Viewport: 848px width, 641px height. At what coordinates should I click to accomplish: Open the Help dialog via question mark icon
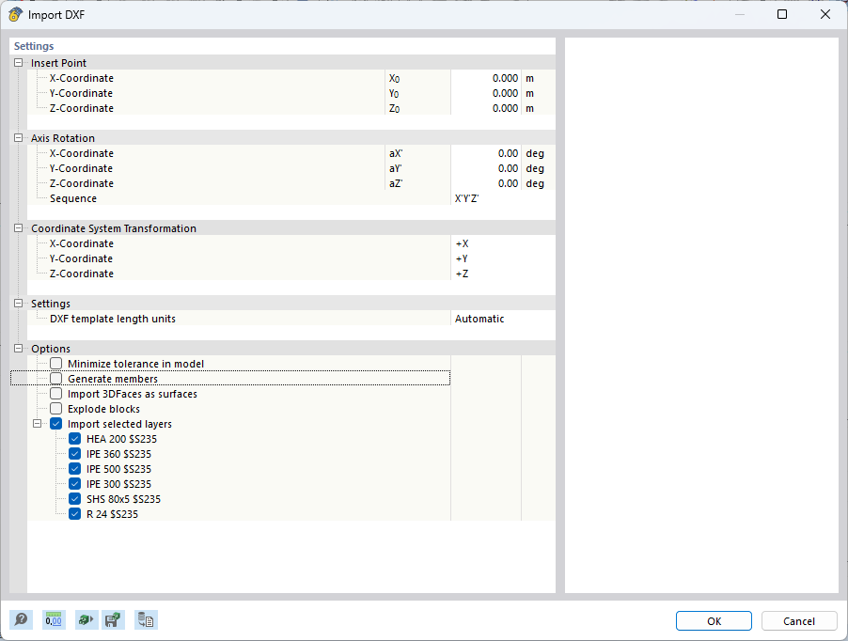point(19,619)
